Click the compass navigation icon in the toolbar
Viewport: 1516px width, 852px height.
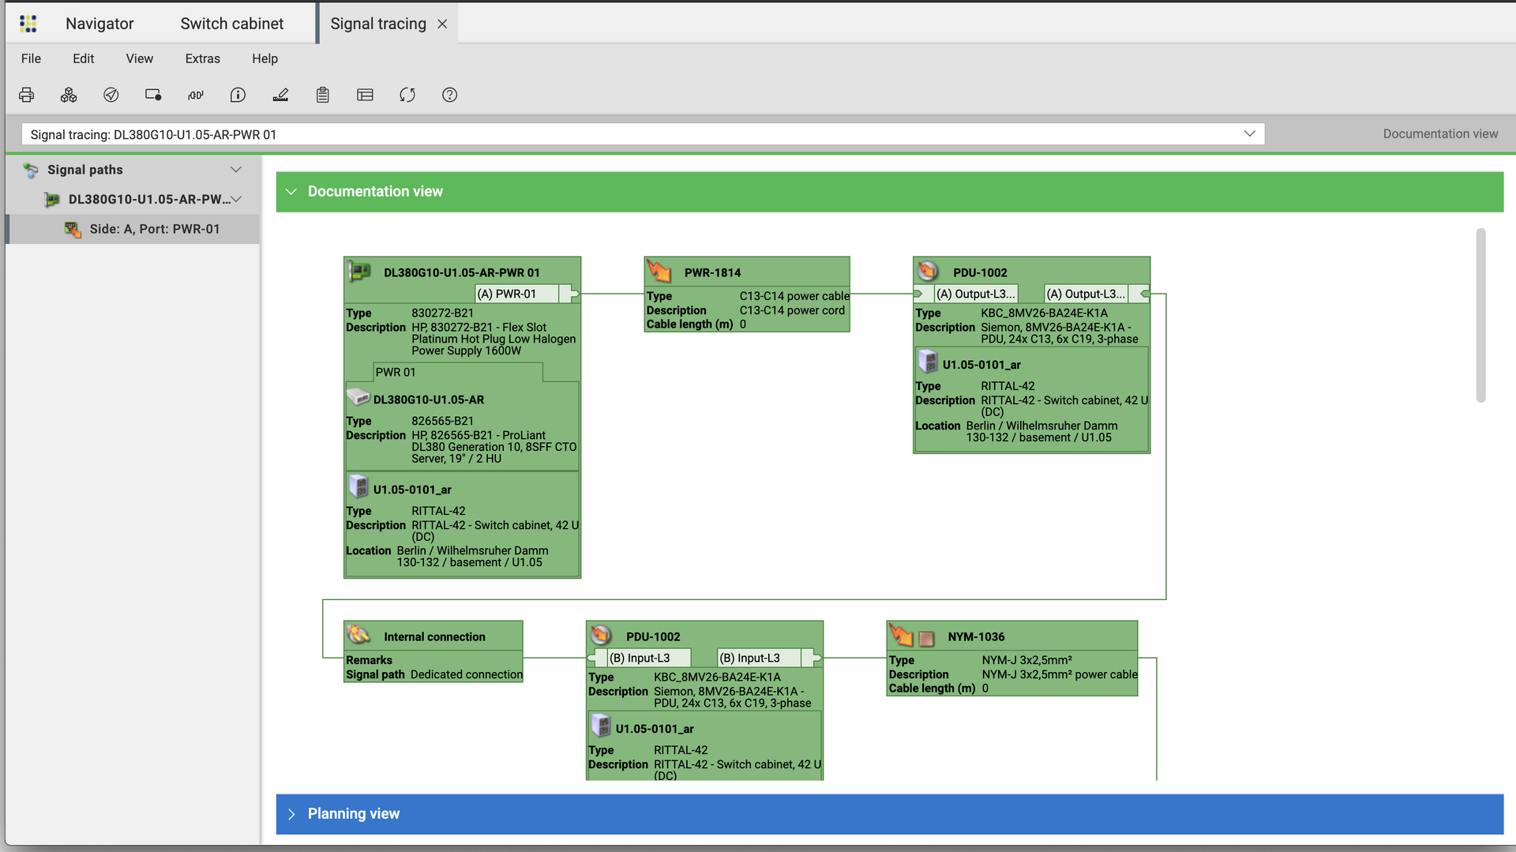click(111, 95)
